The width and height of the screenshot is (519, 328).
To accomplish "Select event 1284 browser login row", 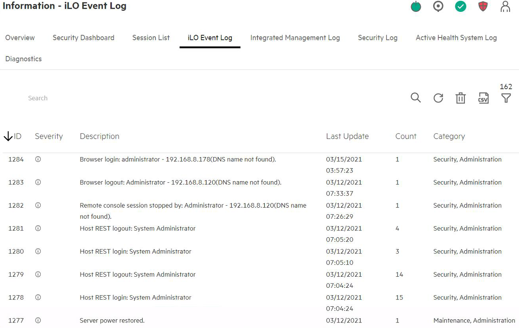I will [x=178, y=159].
